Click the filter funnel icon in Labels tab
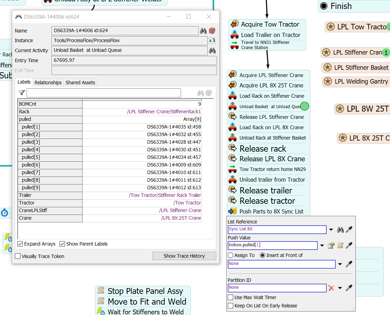The image size is (390, 315). point(22,93)
